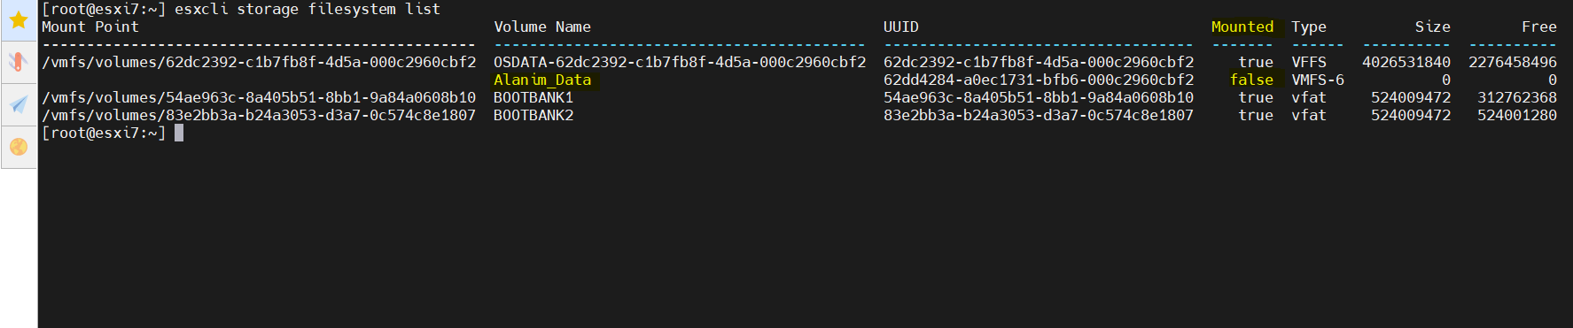Click the Mount Point column header
The image size is (1573, 328).
pyautogui.click(x=90, y=27)
